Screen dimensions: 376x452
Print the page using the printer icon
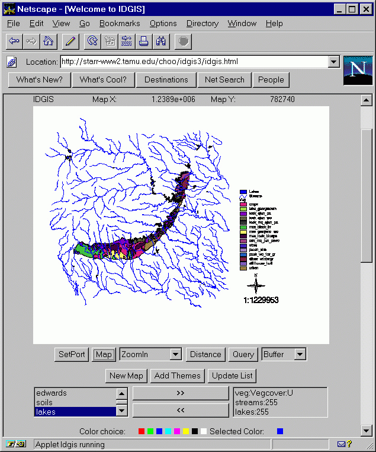tap(143, 42)
